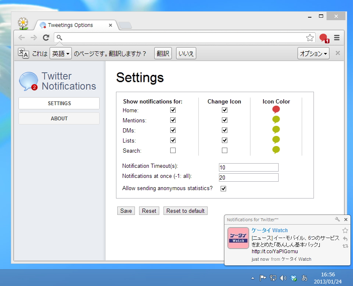
Task: Uncheck Home under Show notifications for
Action: [173, 110]
